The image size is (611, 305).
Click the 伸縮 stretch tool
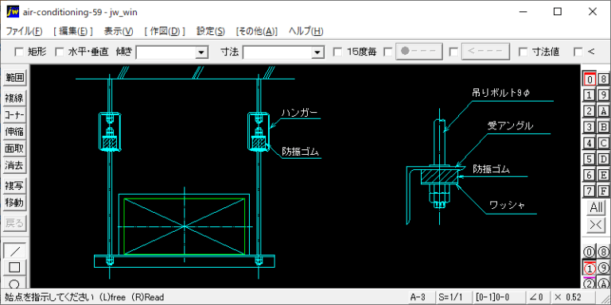pos(15,132)
